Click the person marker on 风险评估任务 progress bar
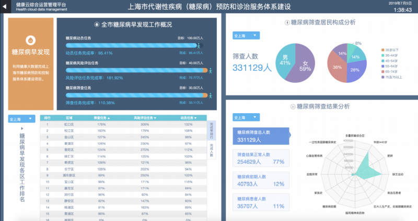Screen dimensions: 418x221 pyautogui.click(x=211, y=70)
